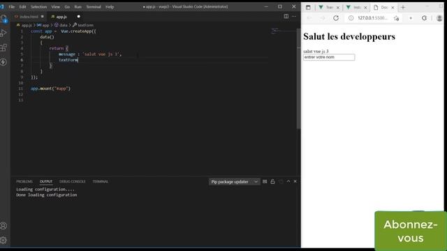Open the output log in the editor

tap(281, 181)
